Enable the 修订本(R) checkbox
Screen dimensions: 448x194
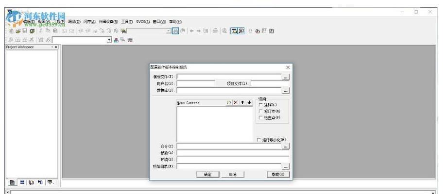coord(261,111)
